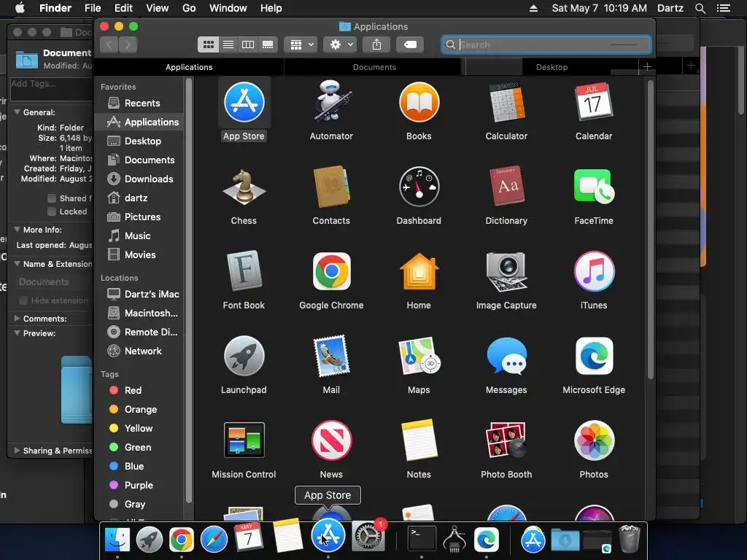Add a new Finder tab with plus
This screenshot has height=560, width=747.
647,66
